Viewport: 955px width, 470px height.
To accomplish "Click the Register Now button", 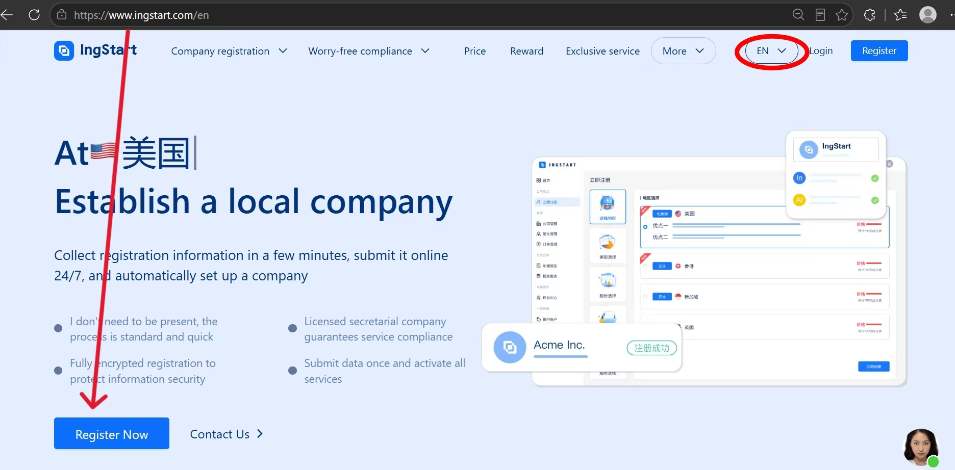I will pos(112,434).
